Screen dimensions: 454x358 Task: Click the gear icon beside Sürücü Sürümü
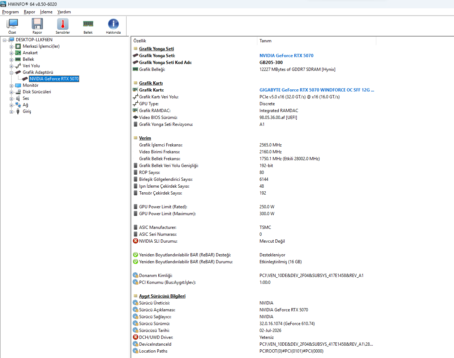pyautogui.click(x=136, y=323)
